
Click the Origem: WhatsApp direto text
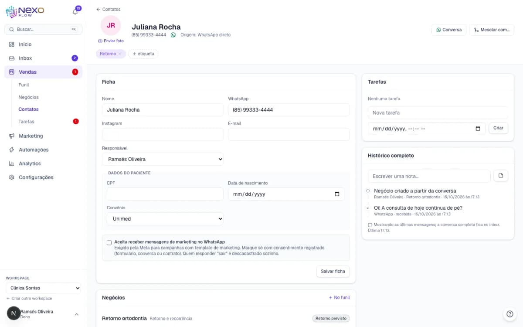(205, 35)
